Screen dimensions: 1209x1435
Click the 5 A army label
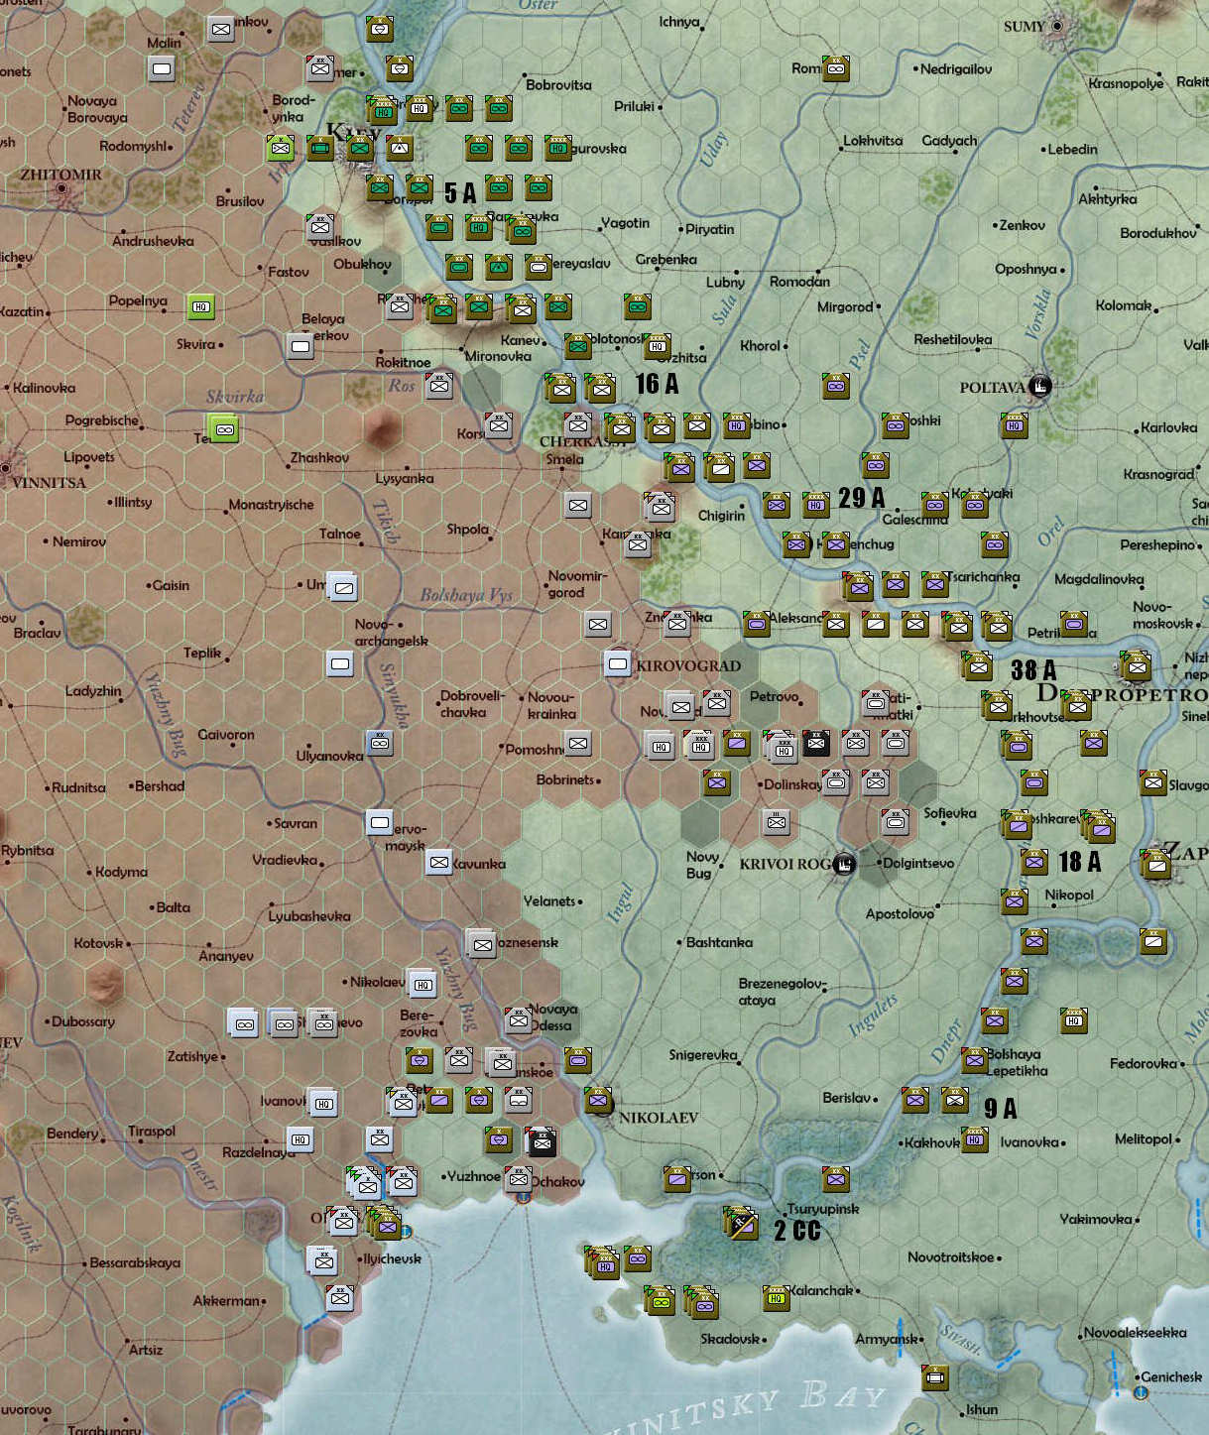460,192
